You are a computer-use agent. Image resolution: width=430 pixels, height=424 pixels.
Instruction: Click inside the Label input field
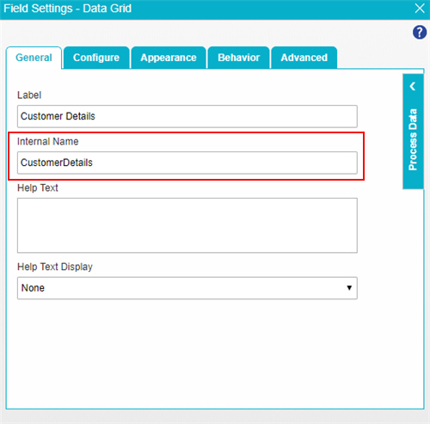[x=187, y=116]
